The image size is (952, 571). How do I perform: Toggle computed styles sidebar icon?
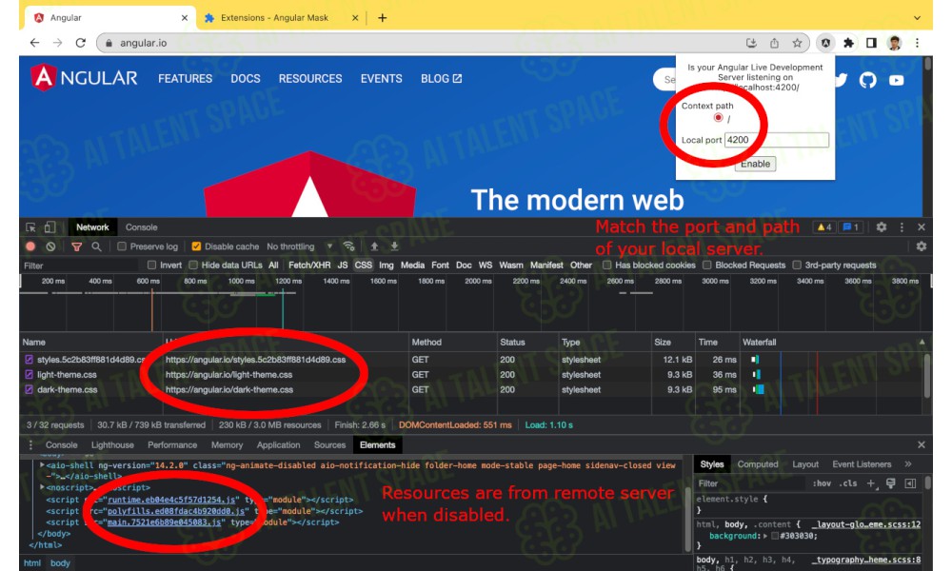(910, 483)
